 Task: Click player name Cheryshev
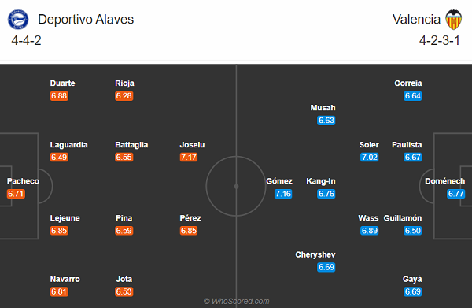point(315,254)
